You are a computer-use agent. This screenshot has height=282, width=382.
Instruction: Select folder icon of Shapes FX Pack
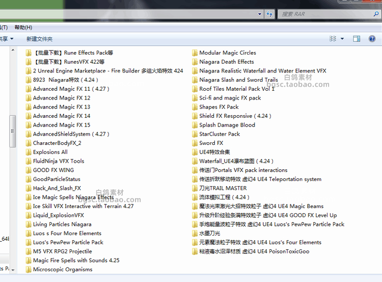(195, 107)
